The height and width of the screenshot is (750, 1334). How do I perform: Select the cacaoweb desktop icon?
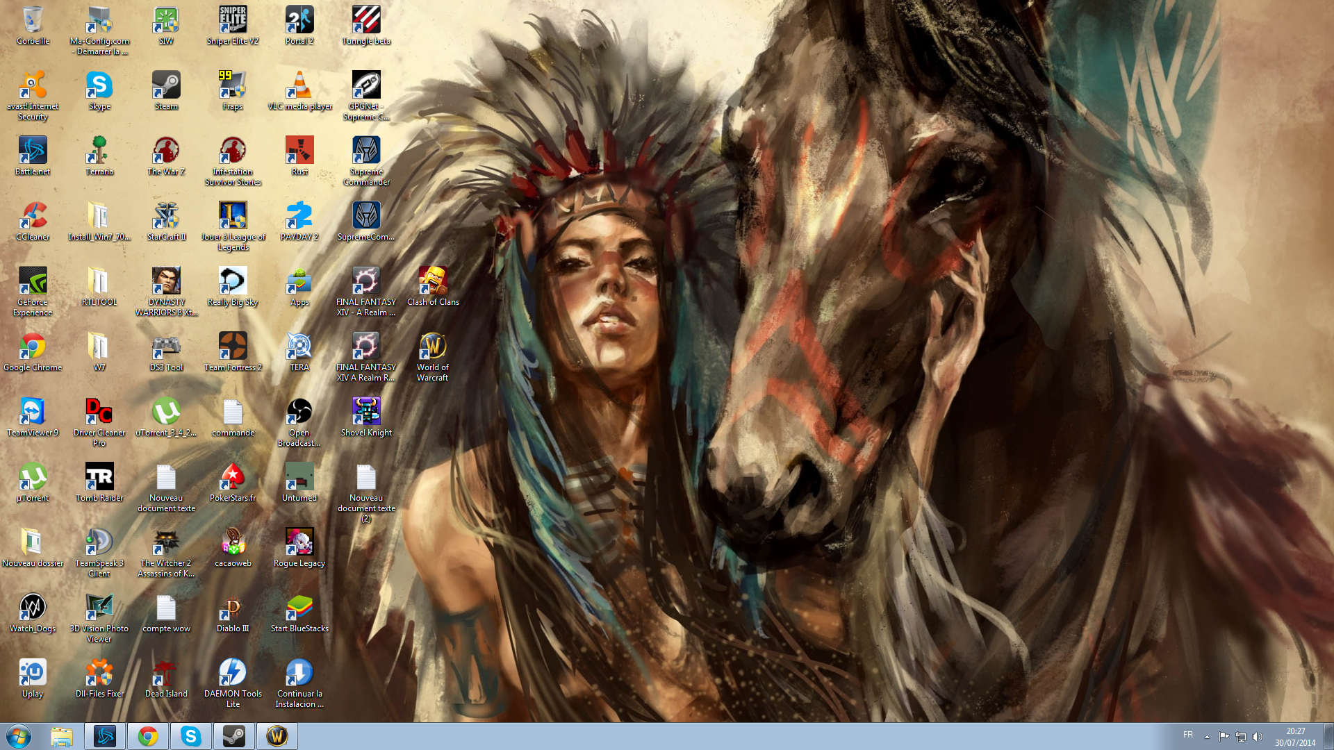pyautogui.click(x=233, y=548)
